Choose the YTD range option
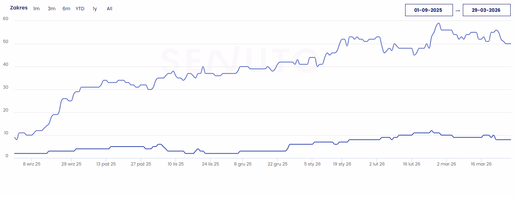This screenshot has height=197, width=515. point(80,9)
